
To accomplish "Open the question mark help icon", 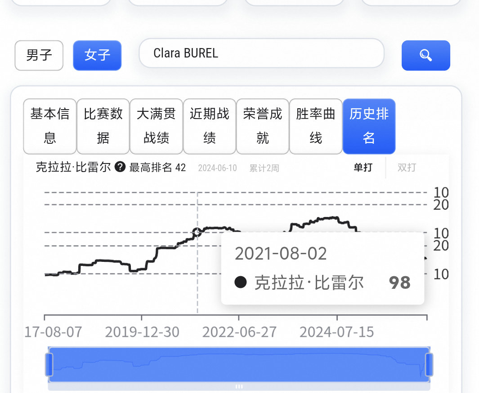I will (120, 167).
